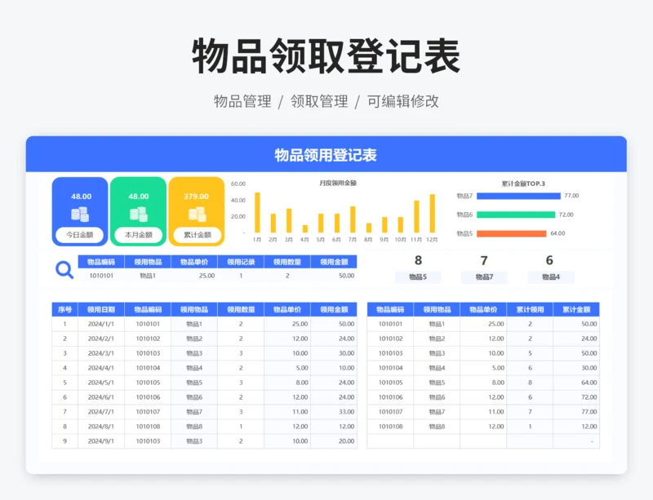Click the 序号 column header

click(64, 309)
